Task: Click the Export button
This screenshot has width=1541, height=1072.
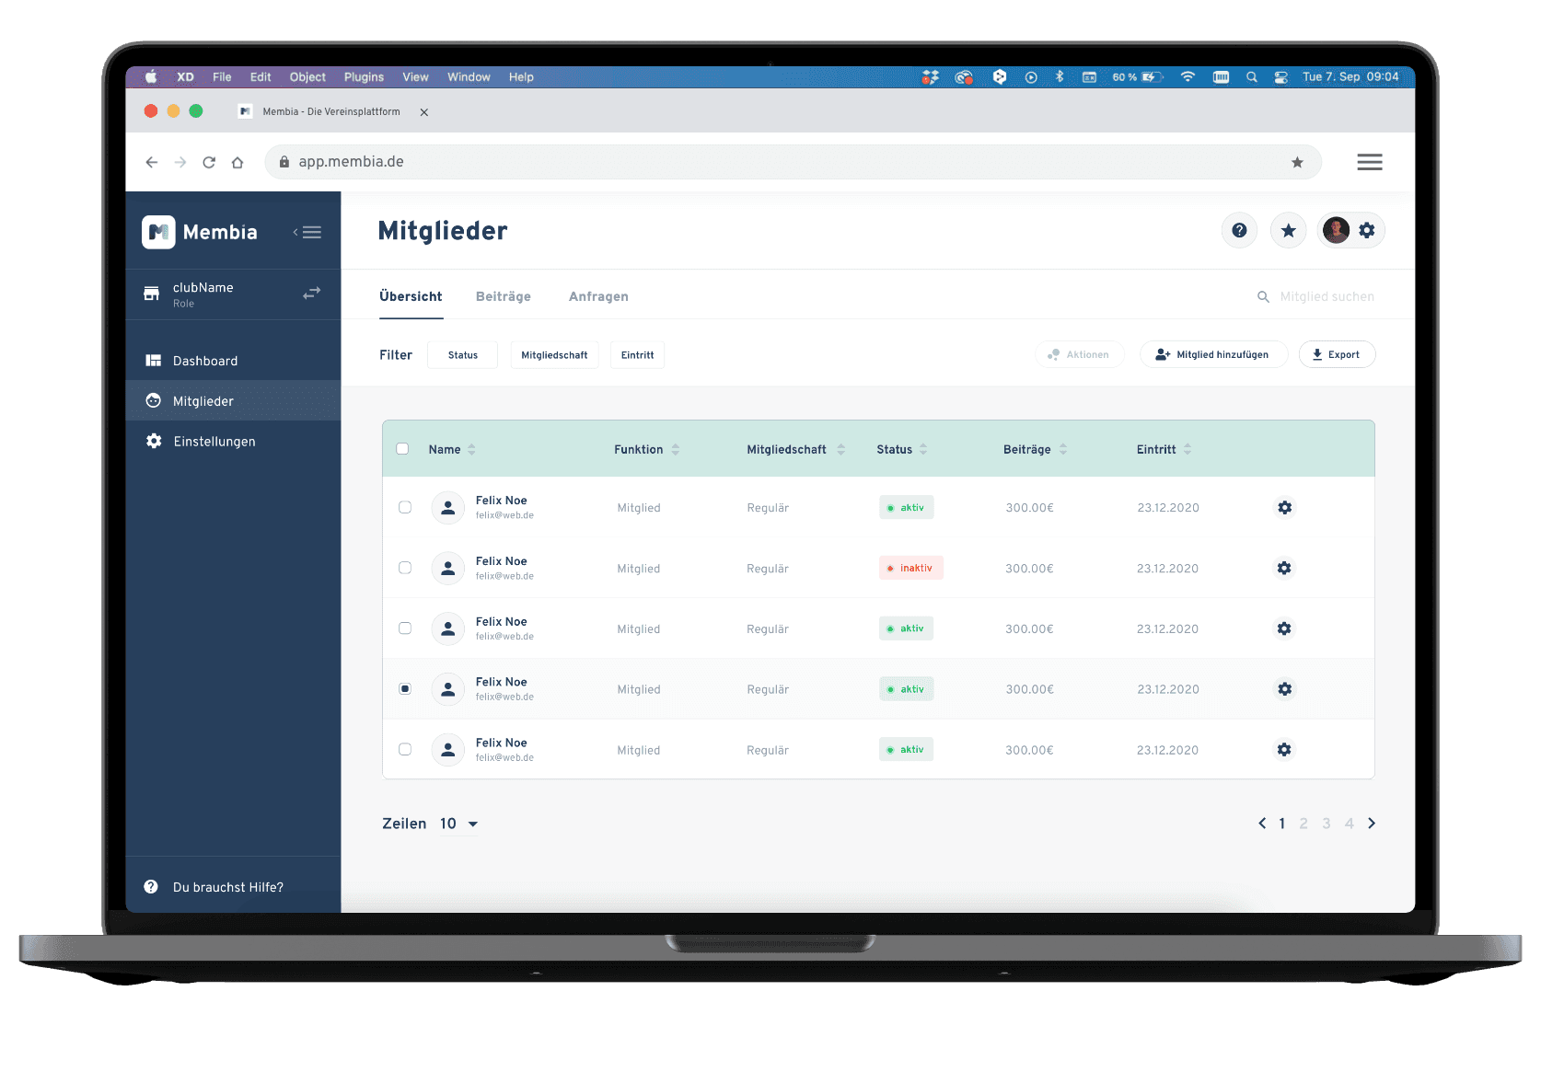Action: pyautogui.click(x=1337, y=354)
